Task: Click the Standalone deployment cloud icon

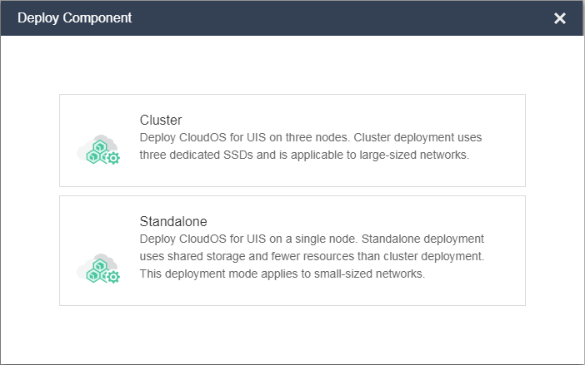Action: pyautogui.click(x=96, y=266)
